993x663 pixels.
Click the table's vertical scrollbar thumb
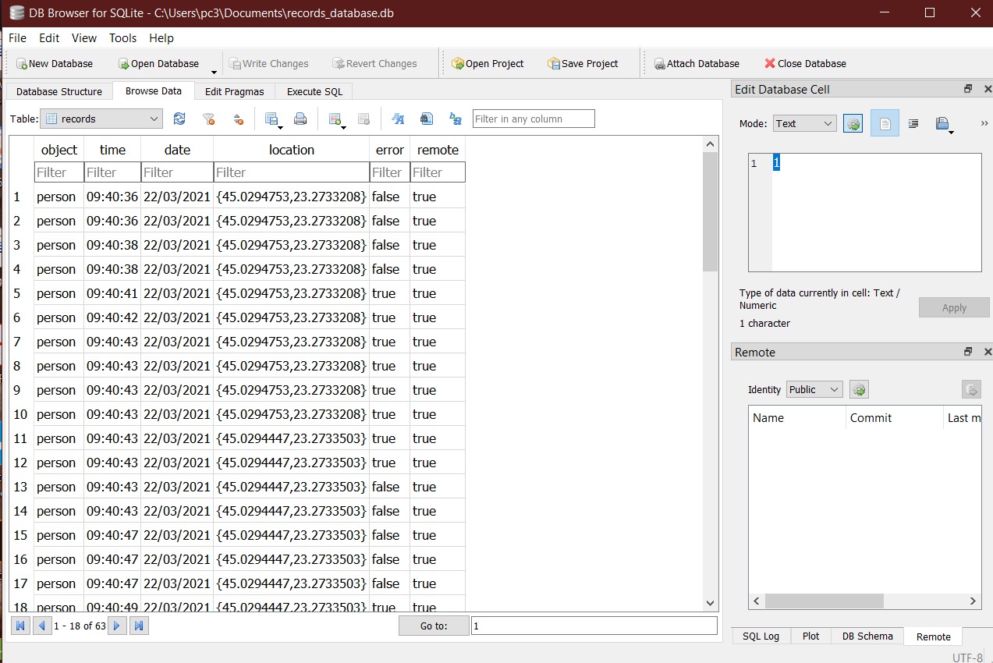click(x=710, y=211)
